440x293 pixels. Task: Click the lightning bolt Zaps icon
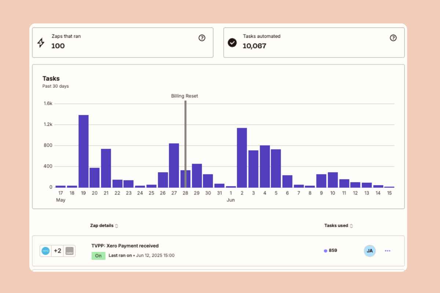coord(41,42)
